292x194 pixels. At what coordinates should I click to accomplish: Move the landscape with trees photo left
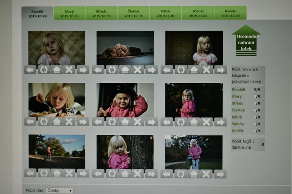[30, 173]
